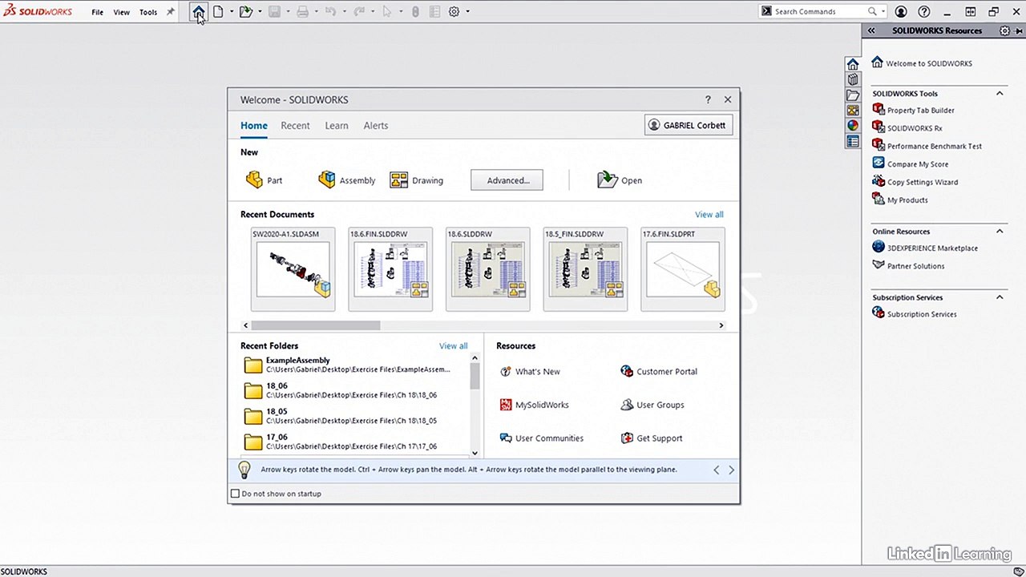Start the Copy Settings Wizard
Image resolution: width=1026 pixels, height=577 pixels.
pos(915,182)
